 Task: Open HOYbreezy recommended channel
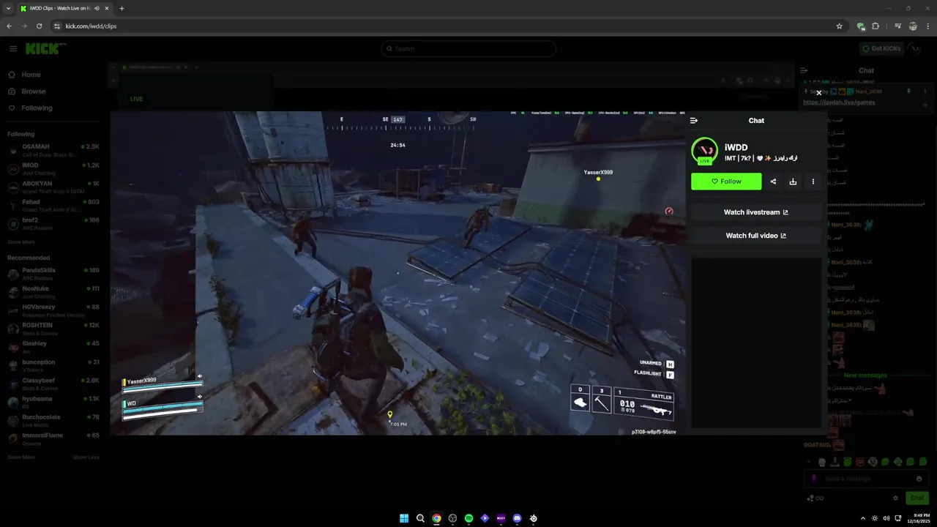tap(53, 310)
